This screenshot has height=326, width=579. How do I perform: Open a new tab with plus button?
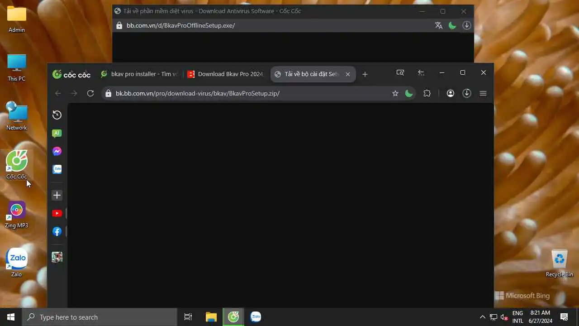tap(365, 74)
